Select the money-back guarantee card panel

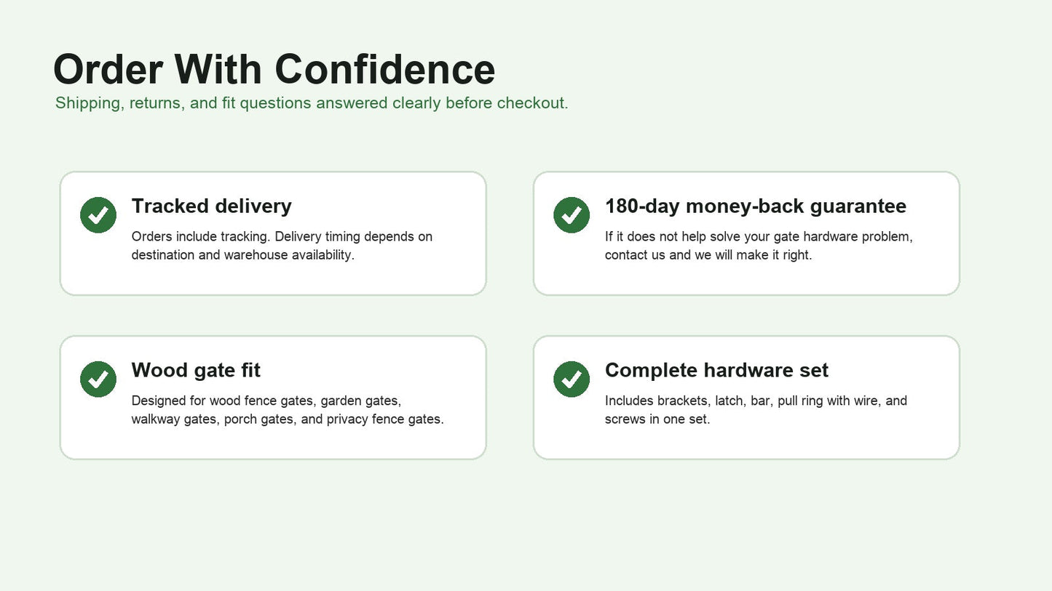pos(746,233)
